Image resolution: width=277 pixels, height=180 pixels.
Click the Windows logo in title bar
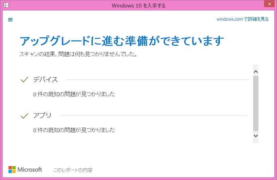click(x=6, y=5)
